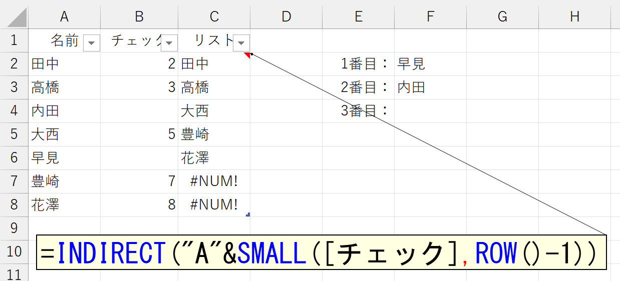
Task: Click cell B8 with value 8
Action: tap(139, 205)
